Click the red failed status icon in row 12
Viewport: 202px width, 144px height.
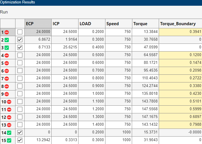[9, 117]
